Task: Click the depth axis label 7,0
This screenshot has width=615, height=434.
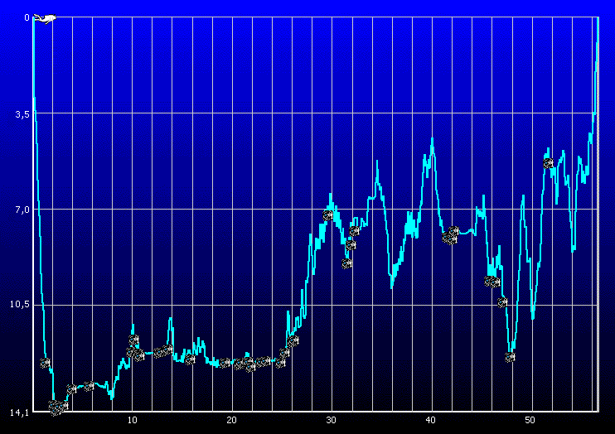Action: pos(22,210)
